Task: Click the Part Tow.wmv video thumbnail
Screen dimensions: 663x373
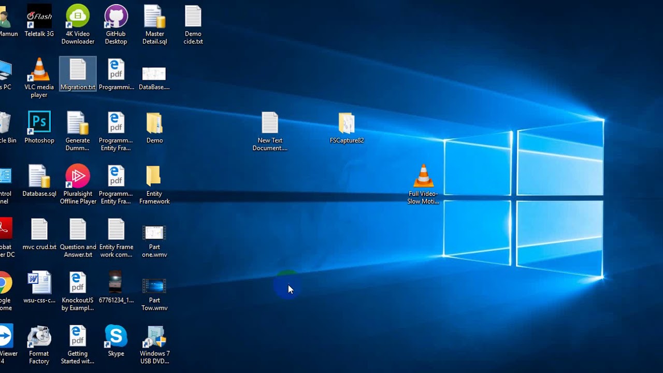Action: [154, 291]
